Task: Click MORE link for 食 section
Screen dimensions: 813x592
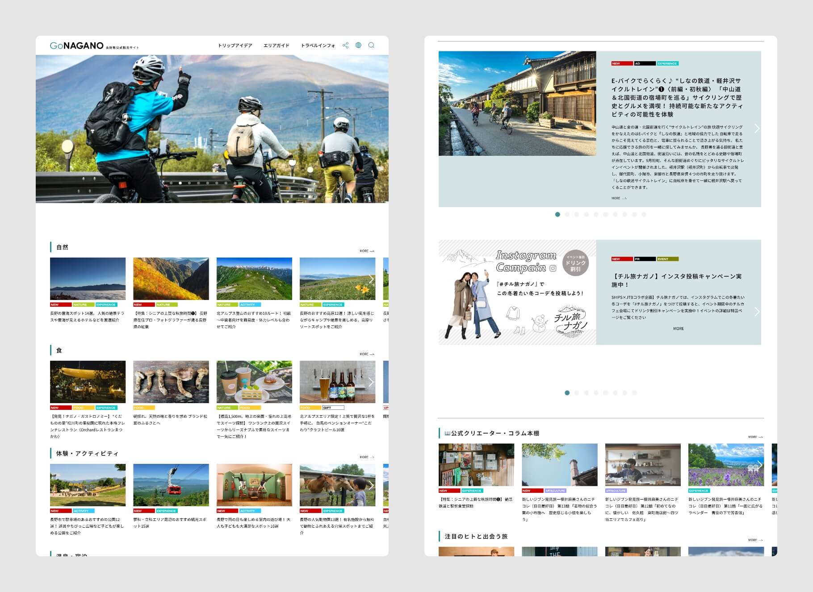Action: (x=367, y=354)
